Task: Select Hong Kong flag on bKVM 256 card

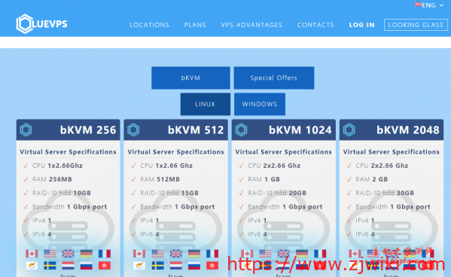Action: click(105, 266)
